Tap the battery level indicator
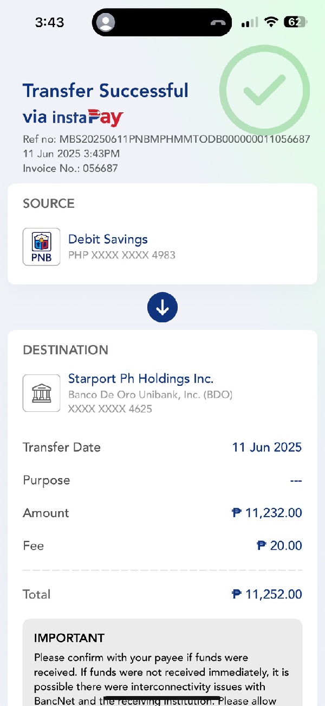This screenshot has height=706, width=325. click(x=295, y=22)
